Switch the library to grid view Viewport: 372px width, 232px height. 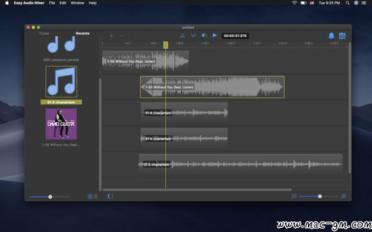(x=90, y=196)
